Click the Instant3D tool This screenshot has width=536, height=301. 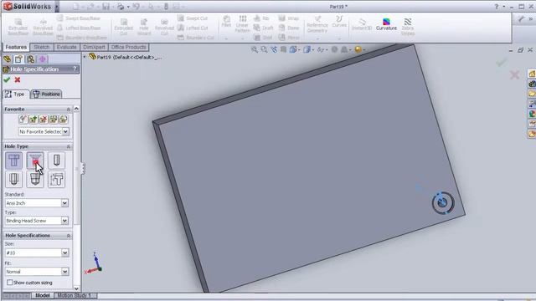click(x=362, y=24)
